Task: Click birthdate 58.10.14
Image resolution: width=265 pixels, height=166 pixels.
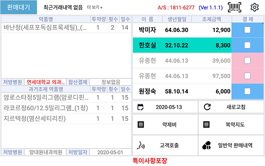Action: pyautogui.click(x=176, y=91)
